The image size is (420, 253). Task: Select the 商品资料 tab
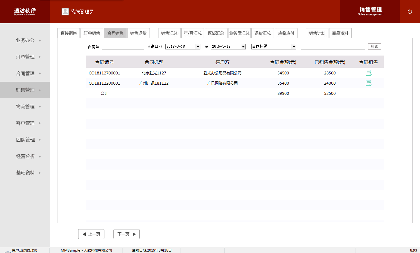click(x=340, y=33)
